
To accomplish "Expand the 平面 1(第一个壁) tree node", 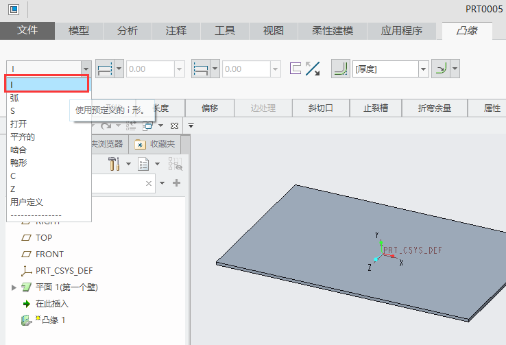I will pyautogui.click(x=14, y=287).
